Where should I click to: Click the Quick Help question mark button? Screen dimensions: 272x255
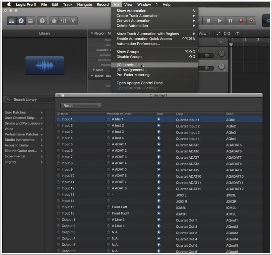42,21
